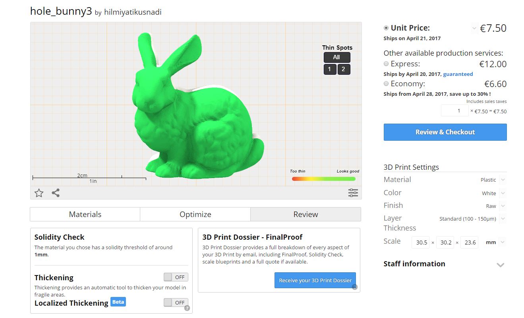
Task: Switch to the Optimize tab
Action: (x=195, y=214)
